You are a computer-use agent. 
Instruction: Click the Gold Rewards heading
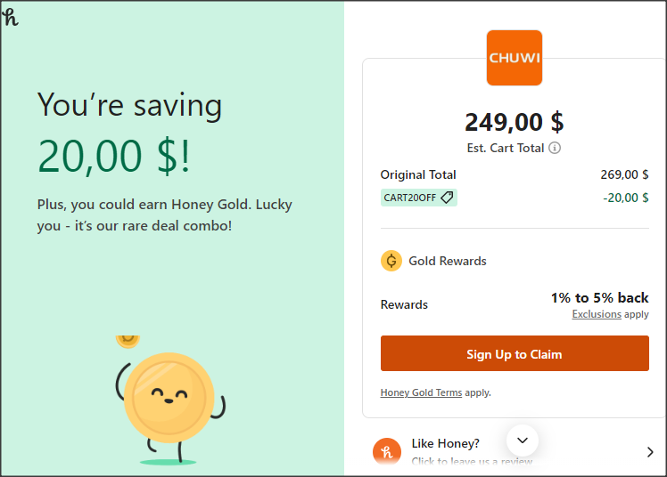(x=447, y=261)
